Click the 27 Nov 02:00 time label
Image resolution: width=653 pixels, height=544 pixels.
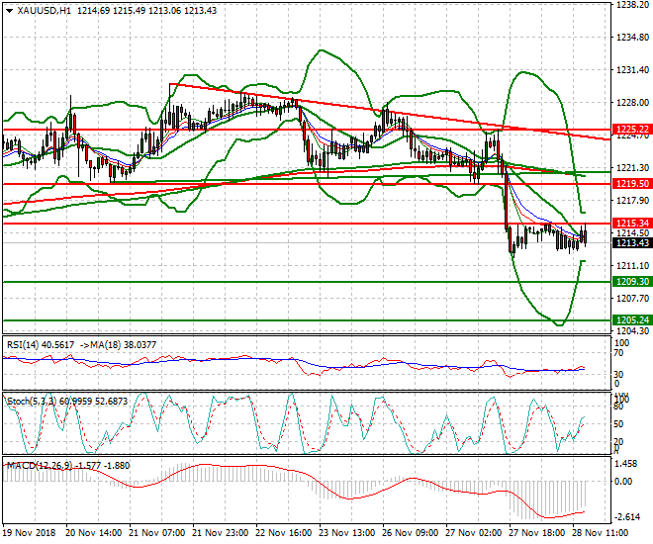(474, 533)
